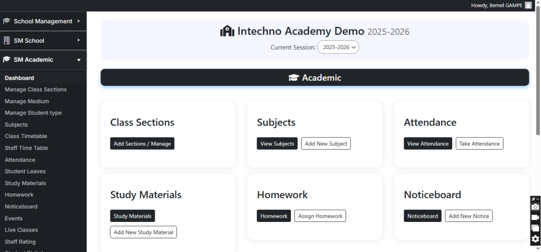Select Student Leaves from the sidebar menu
Screen dimensions: 541x252
point(25,171)
